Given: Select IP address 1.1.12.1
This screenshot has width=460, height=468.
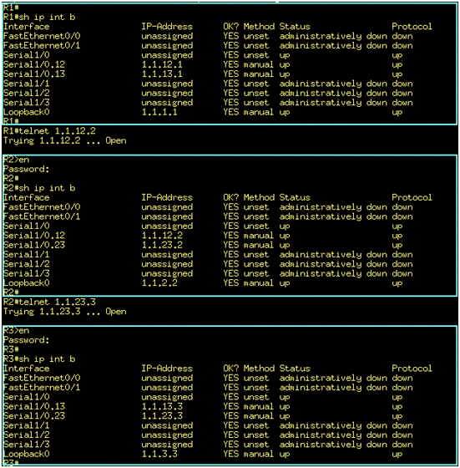Looking at the screenshot, I should (x=162, y=64).
